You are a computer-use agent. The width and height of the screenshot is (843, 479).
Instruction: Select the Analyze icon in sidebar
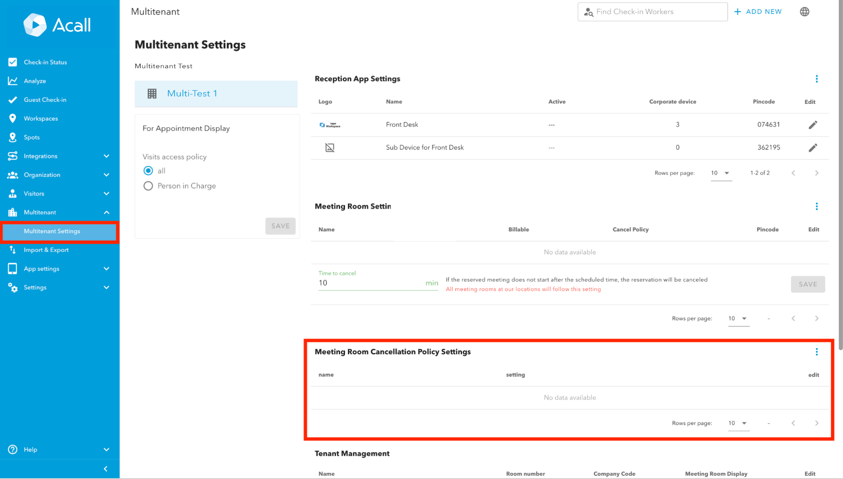point(13,81)
